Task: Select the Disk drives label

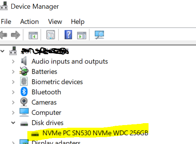Action: [x=47, y=123]
